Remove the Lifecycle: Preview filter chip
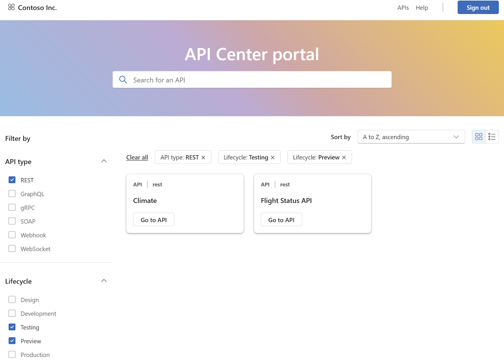 344,157
